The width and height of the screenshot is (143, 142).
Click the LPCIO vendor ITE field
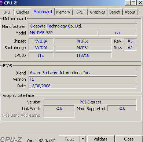click(41, 55)
